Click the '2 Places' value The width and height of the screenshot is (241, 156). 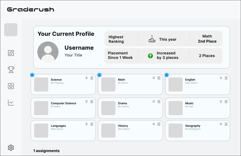(207, 56)
